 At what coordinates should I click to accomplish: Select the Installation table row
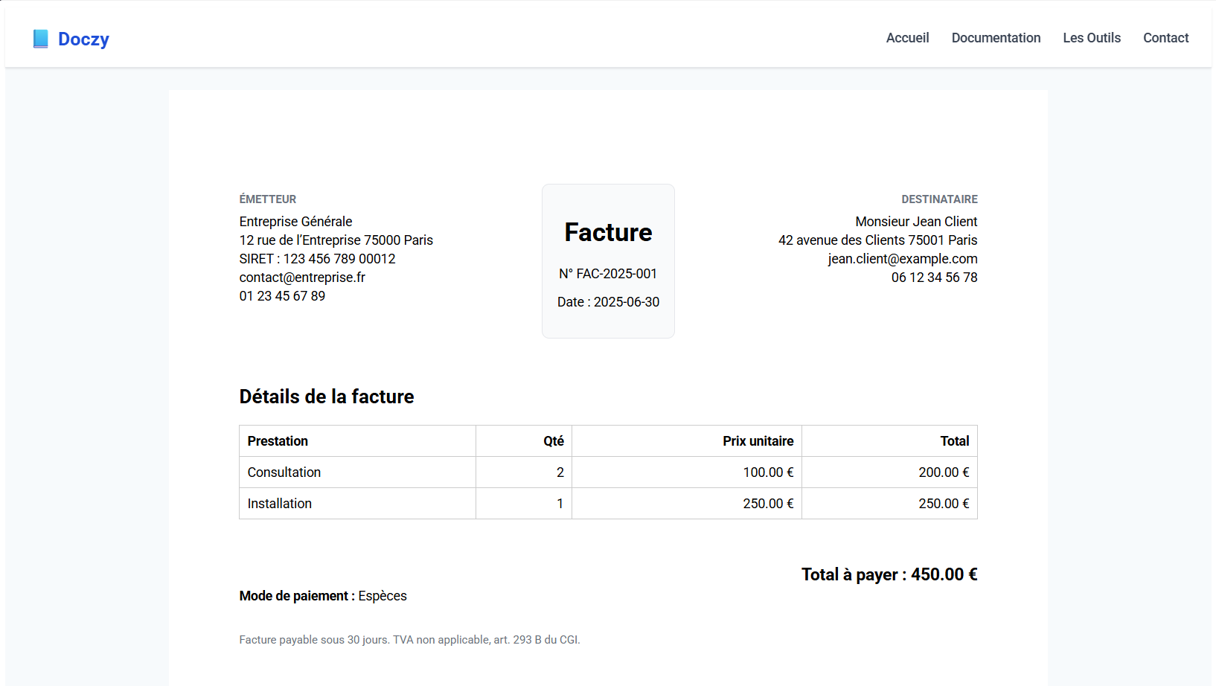point(280,504)
